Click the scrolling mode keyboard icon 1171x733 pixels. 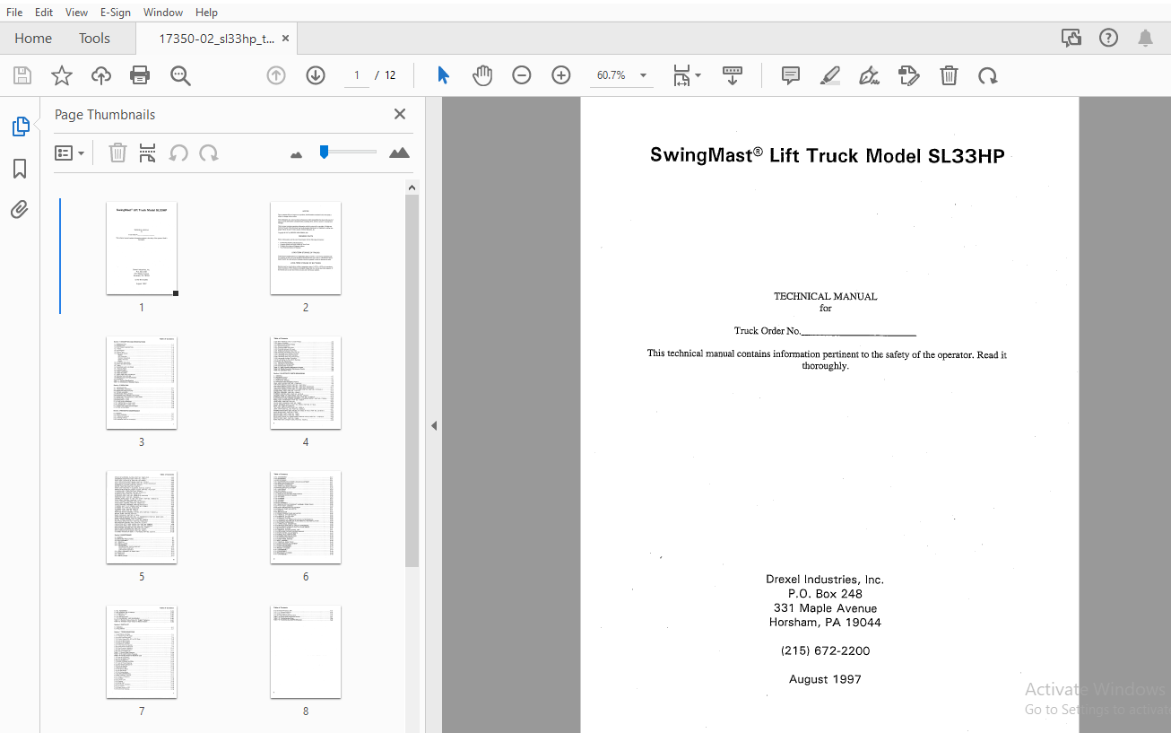click(x=733, y=75)
